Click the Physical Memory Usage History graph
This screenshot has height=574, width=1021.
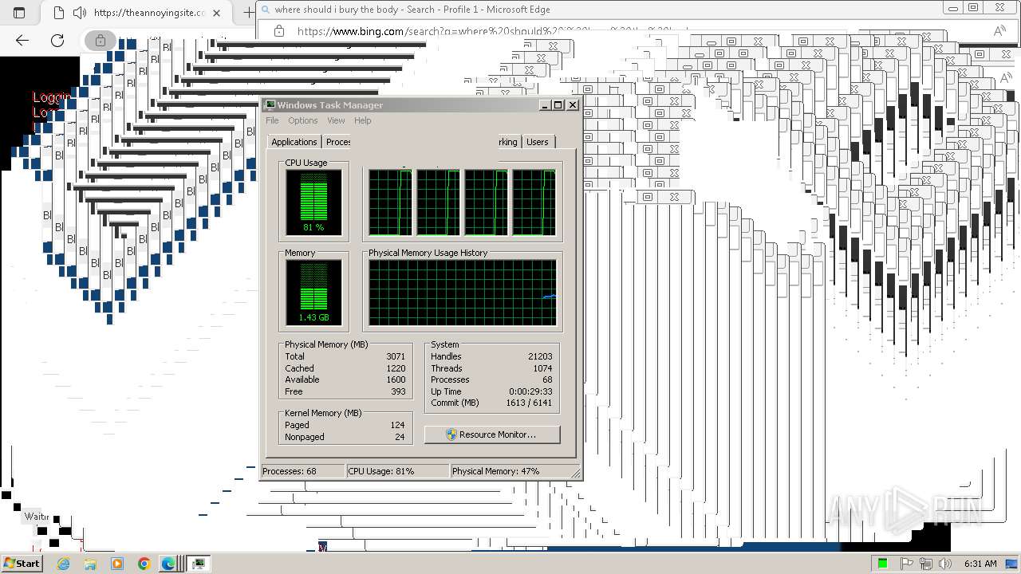click(462, 292)
